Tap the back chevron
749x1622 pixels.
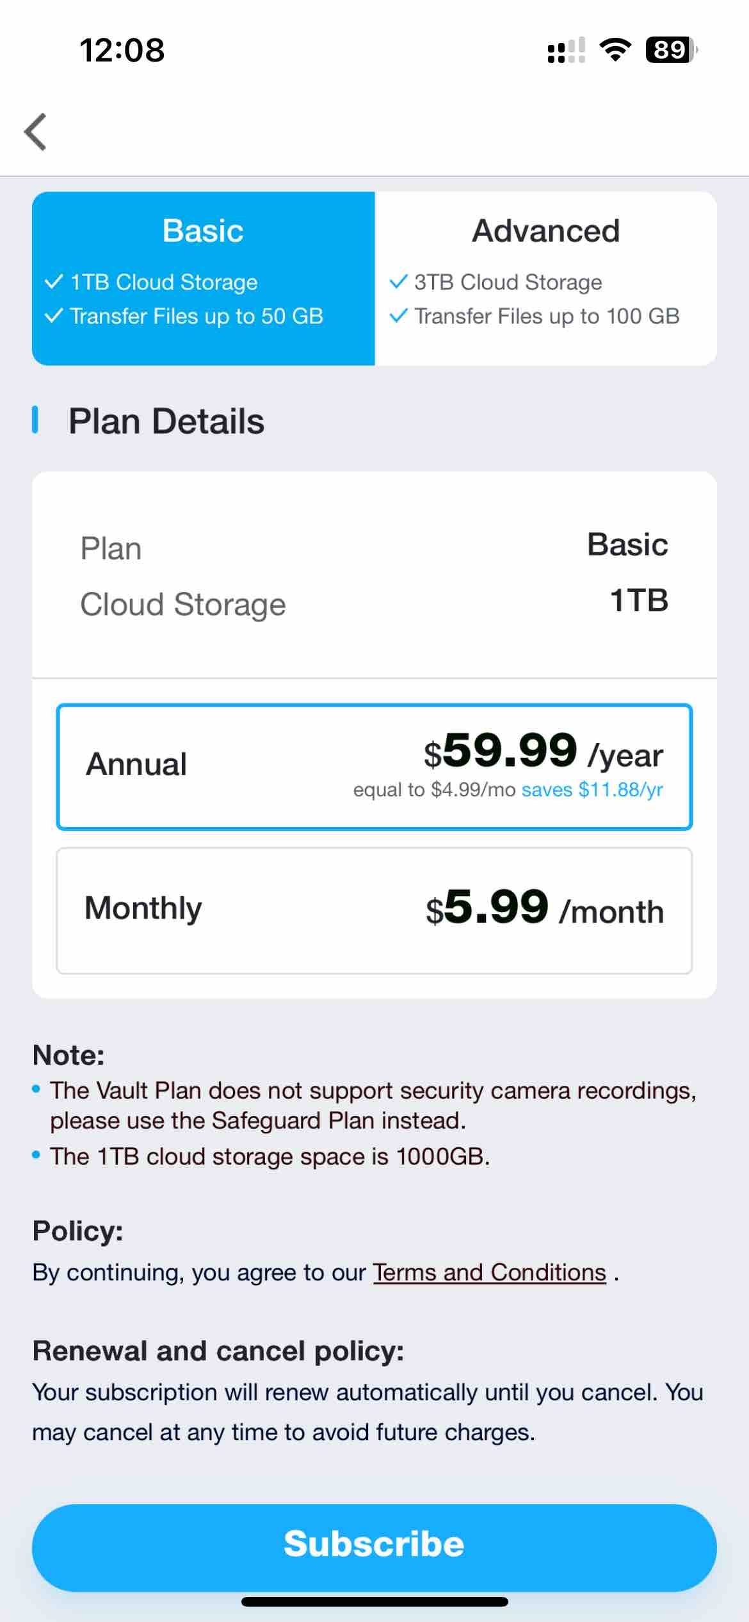[36, 133]
